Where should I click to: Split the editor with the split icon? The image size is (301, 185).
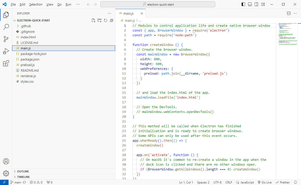[289, 13]
